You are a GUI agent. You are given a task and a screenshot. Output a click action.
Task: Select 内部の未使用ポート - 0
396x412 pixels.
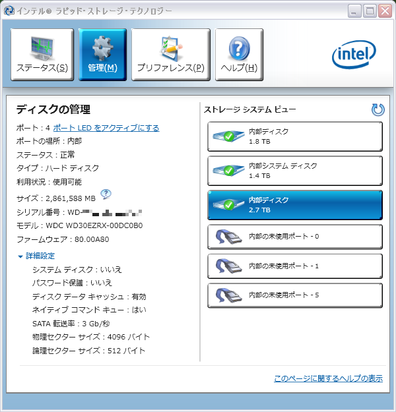click(295, 237)
